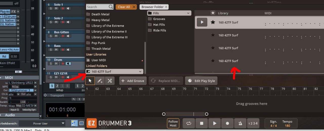Click the Velocity Dyn button
The width and height of the screenshot is (324, 131).
[x=29, y=110]
